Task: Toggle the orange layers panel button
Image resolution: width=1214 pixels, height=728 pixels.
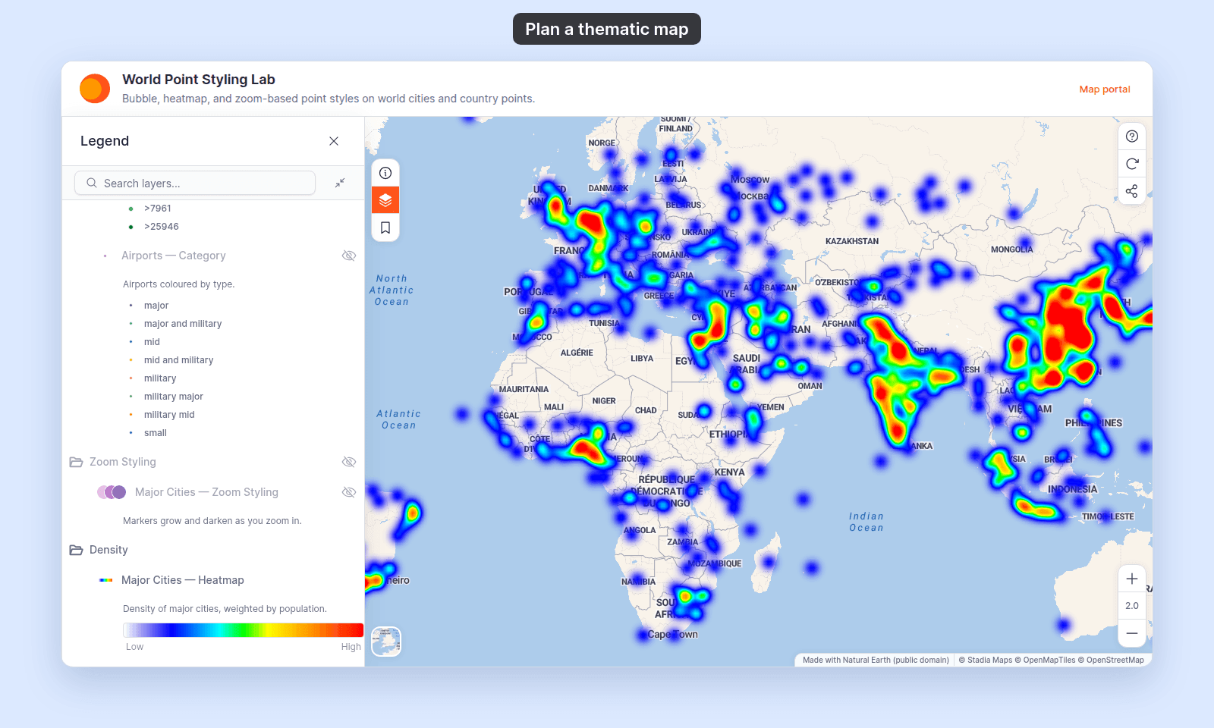Action: pos(385,200)
